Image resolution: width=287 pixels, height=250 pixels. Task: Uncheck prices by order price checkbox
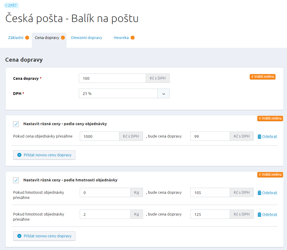[16, 124]
